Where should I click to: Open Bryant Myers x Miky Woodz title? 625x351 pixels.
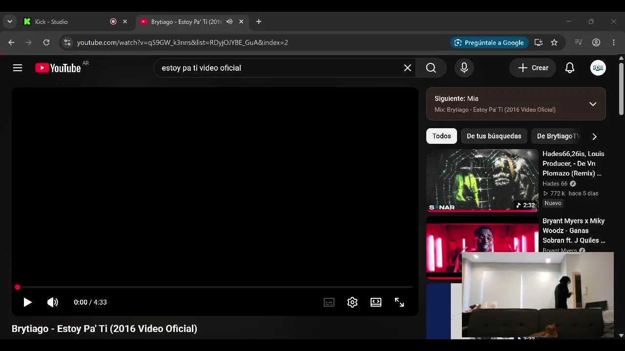pyautogui.click(x=574, y=231)
